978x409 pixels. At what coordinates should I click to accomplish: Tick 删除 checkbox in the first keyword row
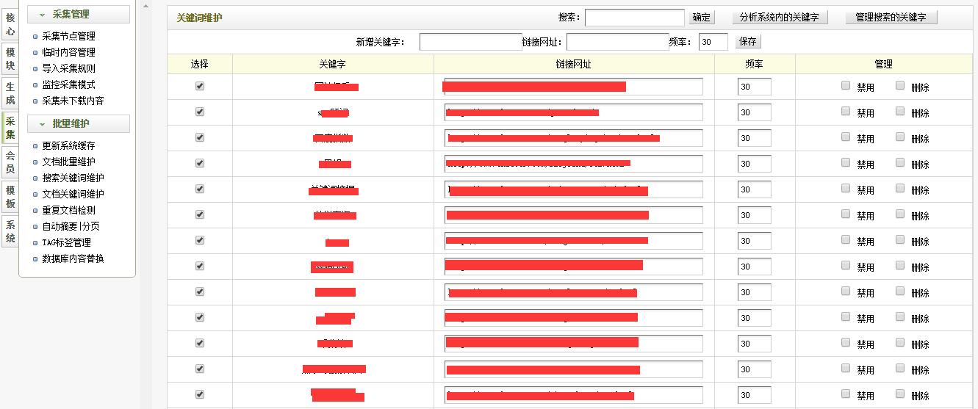[900, 86]
